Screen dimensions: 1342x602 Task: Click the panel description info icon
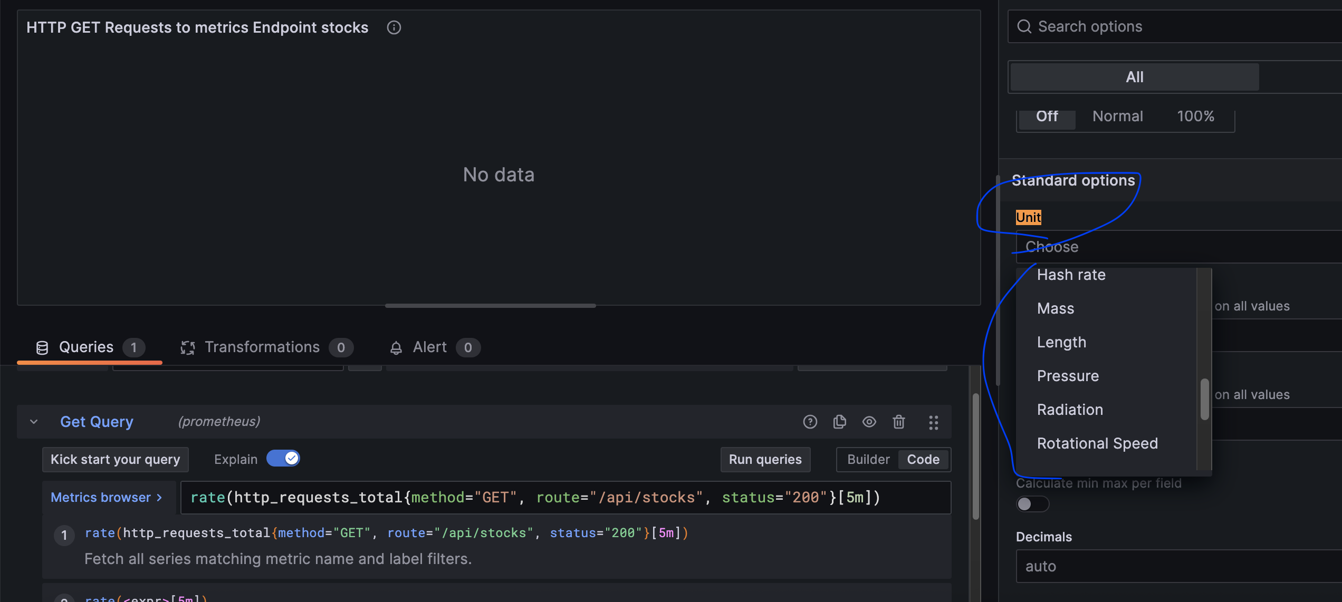pyautogui.click(x=394, y=27)
